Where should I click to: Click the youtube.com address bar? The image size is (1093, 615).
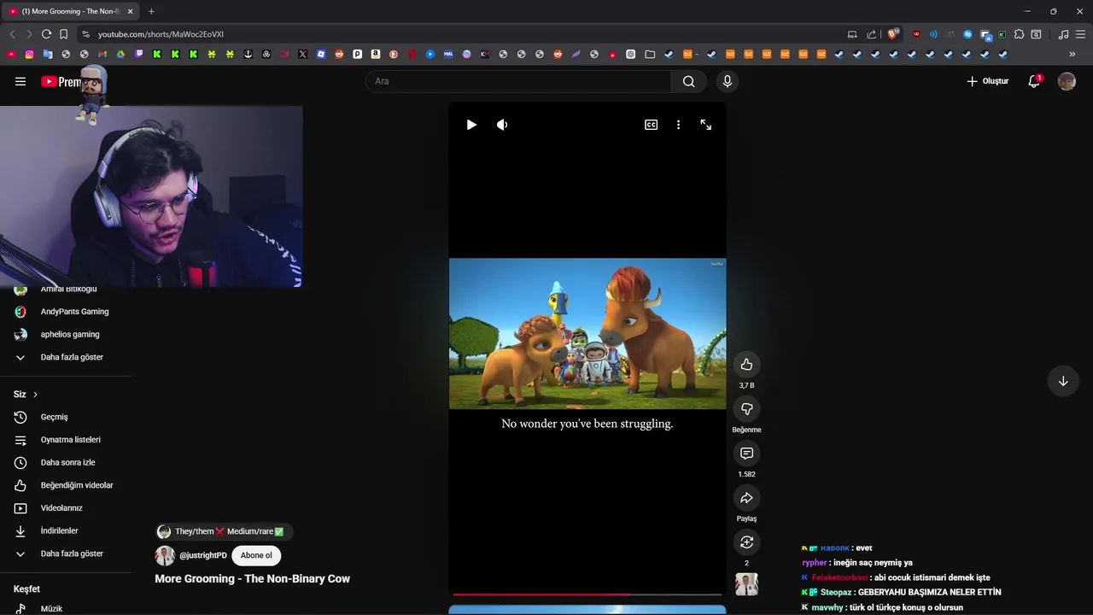461,34
